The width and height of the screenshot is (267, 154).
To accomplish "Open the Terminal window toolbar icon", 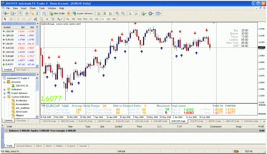I will tap(38, 13).
